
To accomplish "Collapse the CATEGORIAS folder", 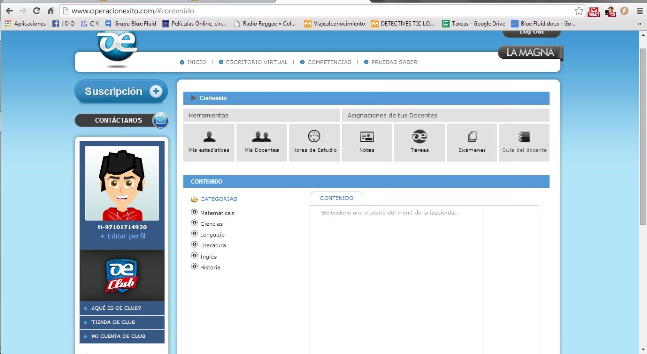I will pyautogui.click(x=195, y=199).
